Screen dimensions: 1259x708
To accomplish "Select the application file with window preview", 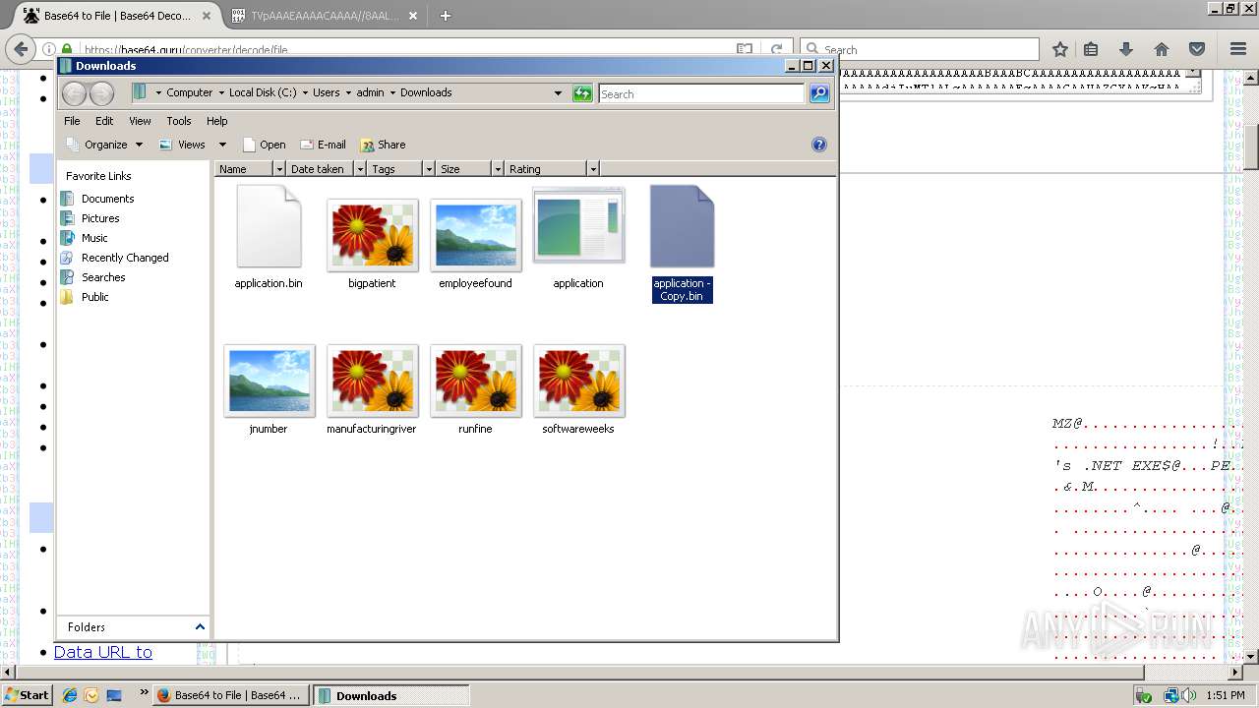I will [x=578, y=226].
